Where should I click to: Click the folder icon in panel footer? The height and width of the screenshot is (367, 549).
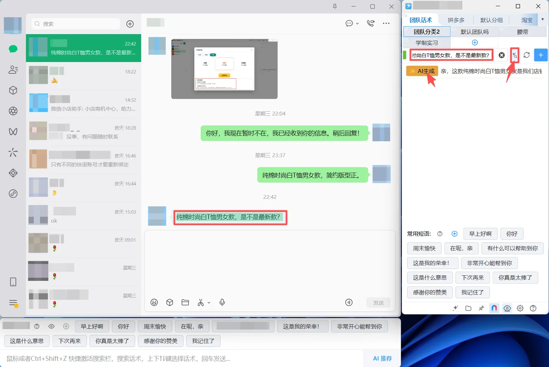(x=468, y=308)
